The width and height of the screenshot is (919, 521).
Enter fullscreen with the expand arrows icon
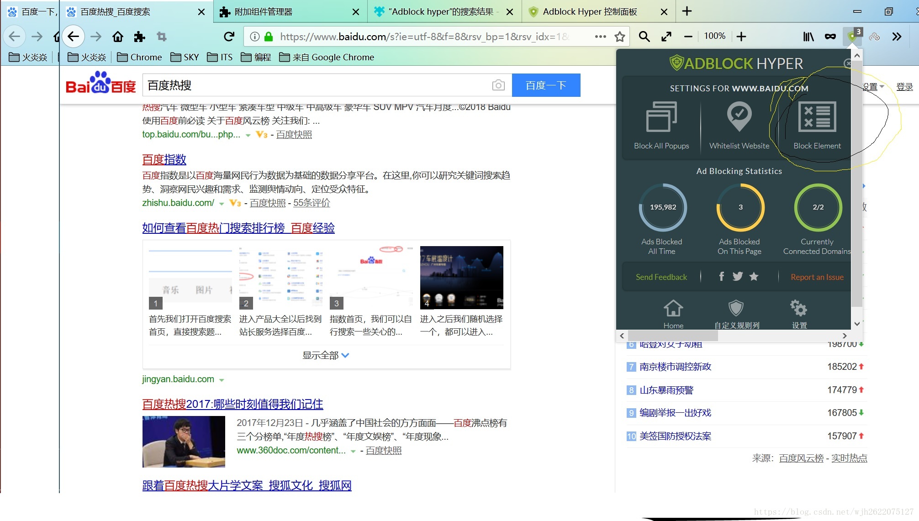point(666,37)
